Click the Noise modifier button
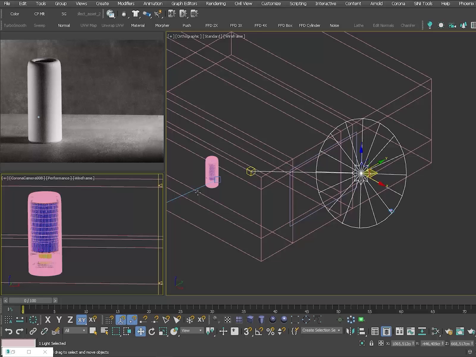This screenshot has width=476, height=357. [334, 26]
